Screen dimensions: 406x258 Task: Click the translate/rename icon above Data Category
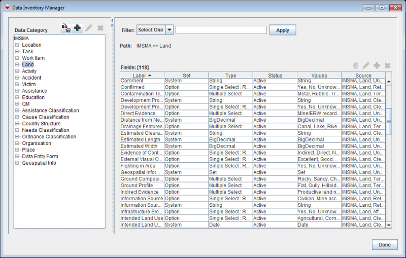point(66,28)
